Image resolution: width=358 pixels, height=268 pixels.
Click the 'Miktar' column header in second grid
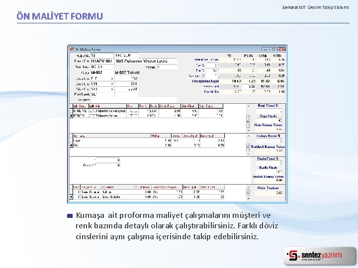pos(161,136)
